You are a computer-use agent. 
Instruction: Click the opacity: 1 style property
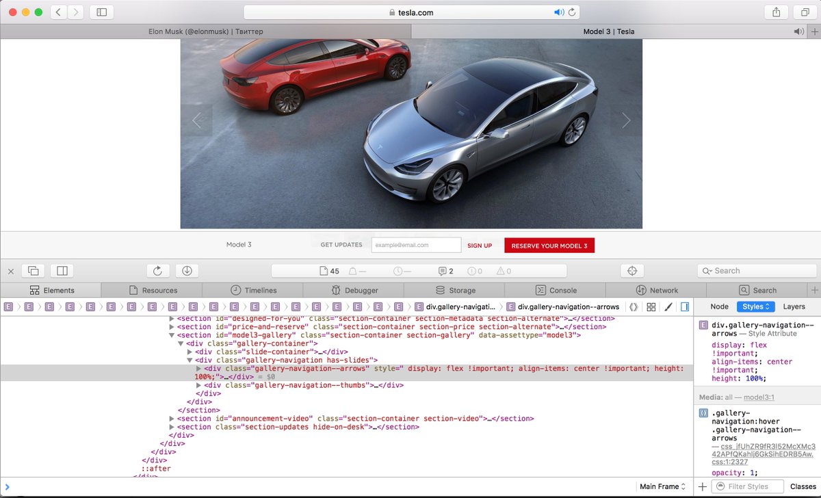tap(735, 473)
